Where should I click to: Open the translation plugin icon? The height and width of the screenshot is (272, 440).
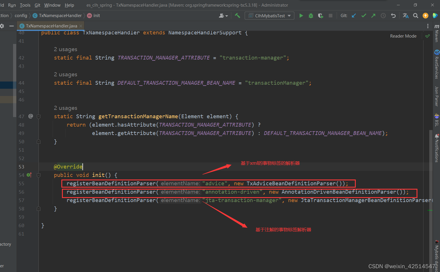406,16
